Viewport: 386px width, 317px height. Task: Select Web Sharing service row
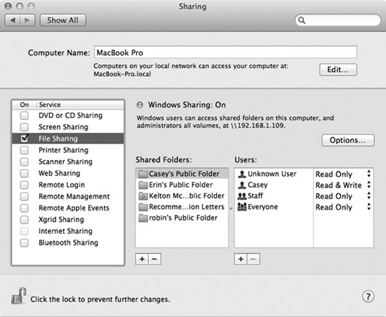point(68,173)
